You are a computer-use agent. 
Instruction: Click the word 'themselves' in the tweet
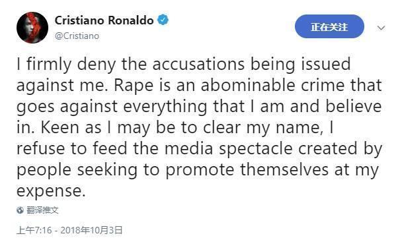pyautogui.click(x=284, y=169)
